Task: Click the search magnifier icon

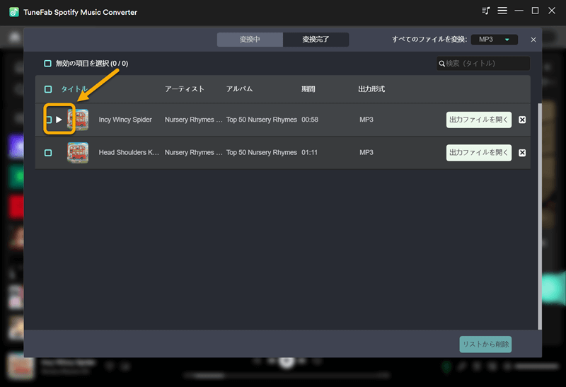Action: pyautogui.click(x=441, y=64)
